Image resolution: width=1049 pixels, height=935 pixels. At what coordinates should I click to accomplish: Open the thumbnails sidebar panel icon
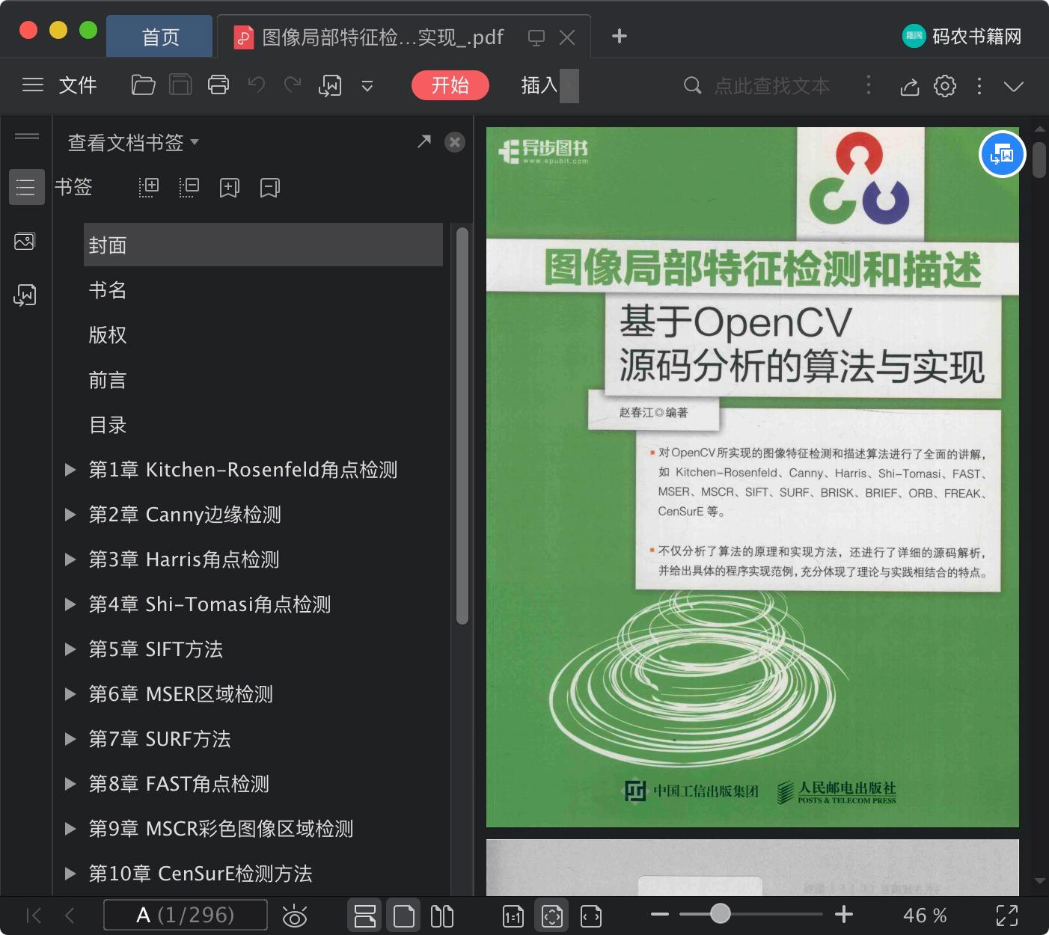pos(25,242)
